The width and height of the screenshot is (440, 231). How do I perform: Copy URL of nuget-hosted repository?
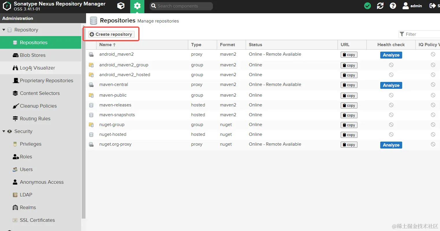[349, 135]
